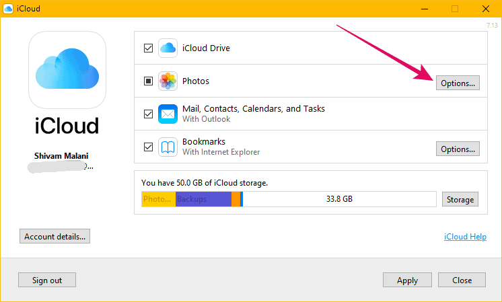Click the large iCloud logo
Screen dimensions: 502x302
pos(67,70)
